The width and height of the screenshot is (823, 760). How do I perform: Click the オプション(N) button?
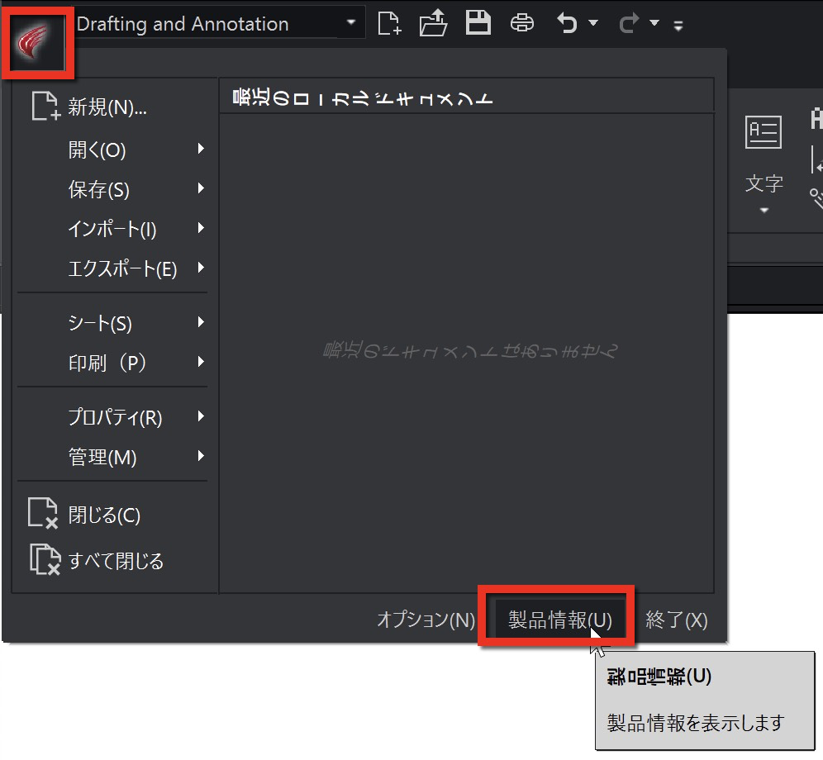pos(426,620)
